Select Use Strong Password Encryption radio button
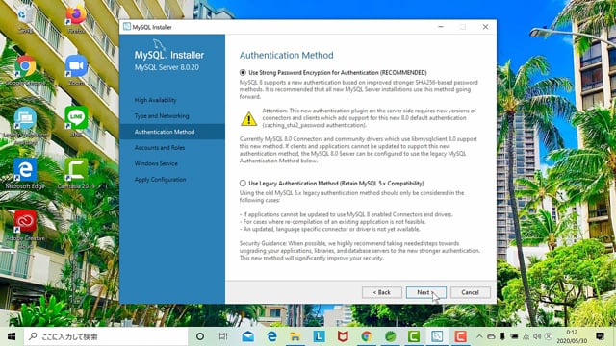Screen dimensions: 616x346 tap(243, 73)
